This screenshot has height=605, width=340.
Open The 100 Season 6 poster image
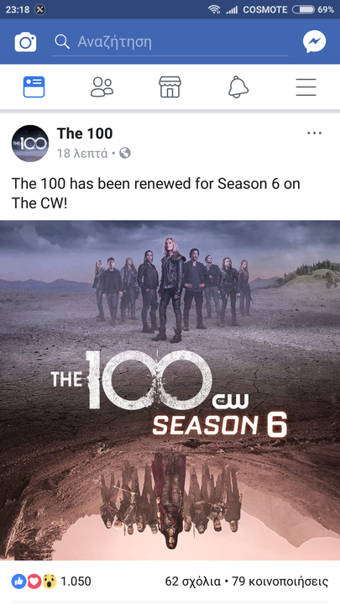tap(170, 390)
